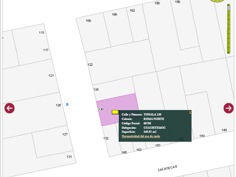Select lot number 122
The image size is (236, 177).
[90, 65]
